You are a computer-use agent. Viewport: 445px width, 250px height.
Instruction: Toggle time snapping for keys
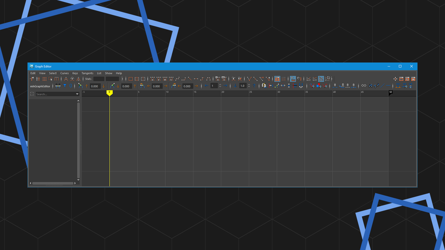tap(293, 79)
